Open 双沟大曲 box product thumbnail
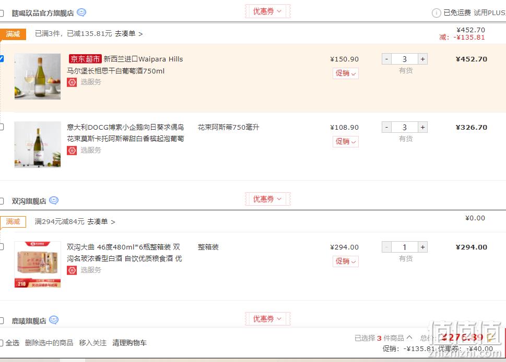The height and width of the screenshot is (362, 506). (38, 265)
